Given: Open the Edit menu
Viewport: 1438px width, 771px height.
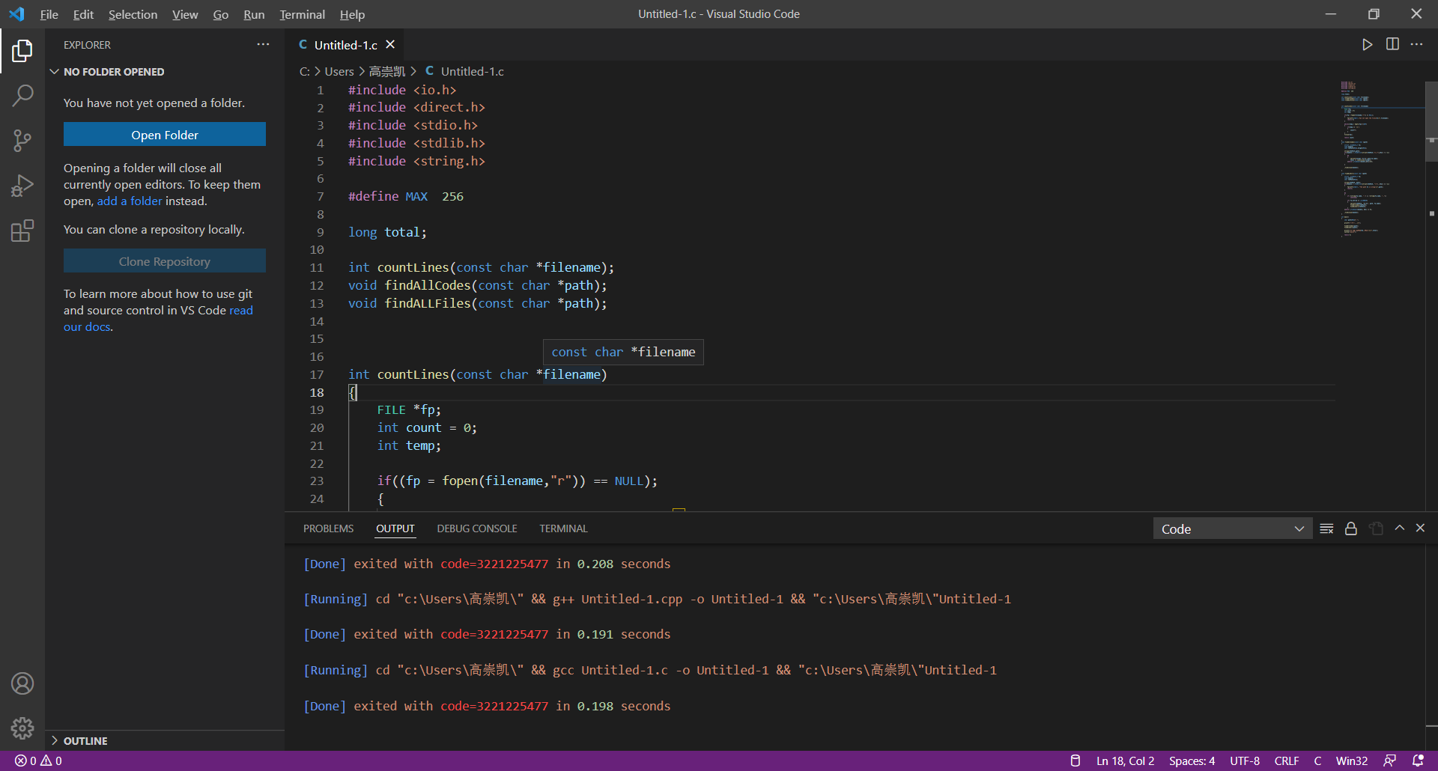Looking at the screenshot, I should [83, 14].
